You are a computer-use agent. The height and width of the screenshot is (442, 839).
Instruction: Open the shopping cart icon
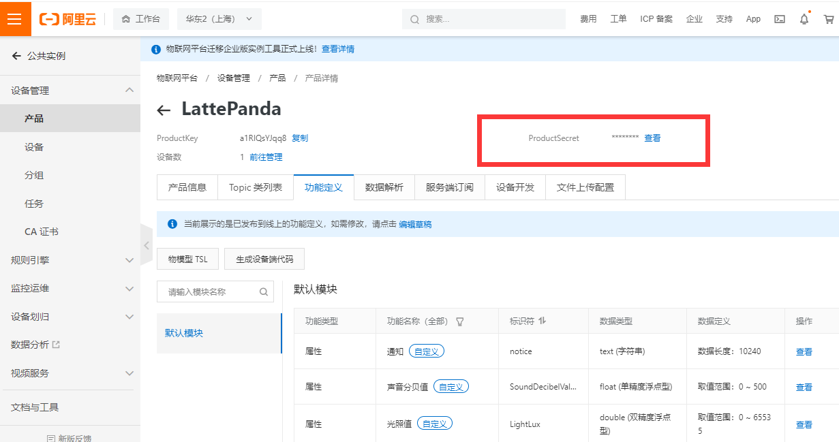coord(829,19)
